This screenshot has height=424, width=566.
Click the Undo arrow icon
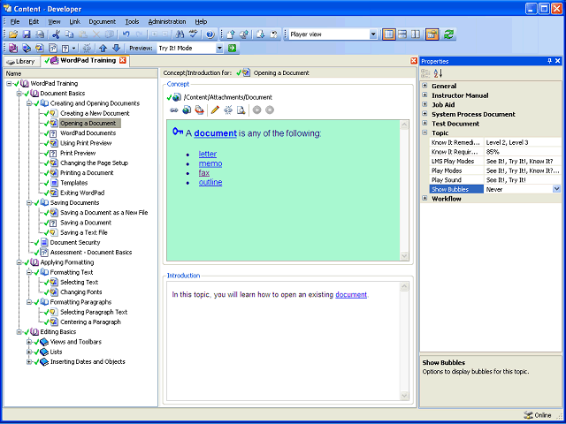tap(126, 34)
